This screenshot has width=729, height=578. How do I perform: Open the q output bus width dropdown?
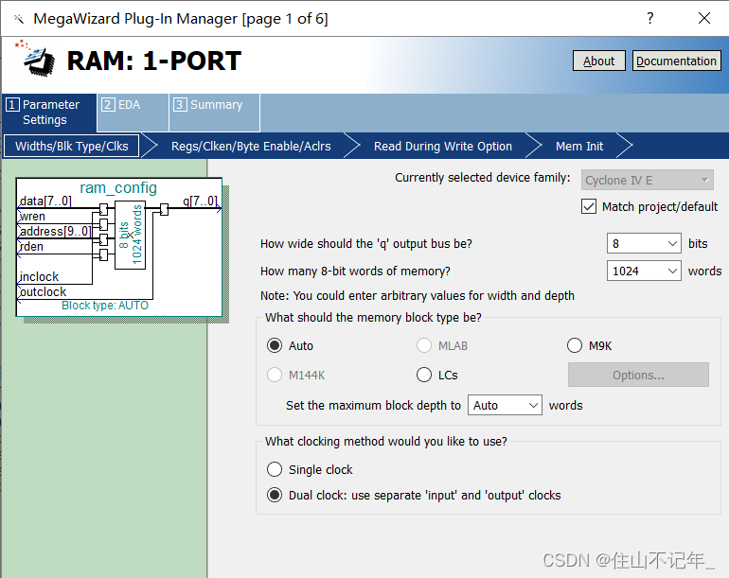tap(644, 243)
